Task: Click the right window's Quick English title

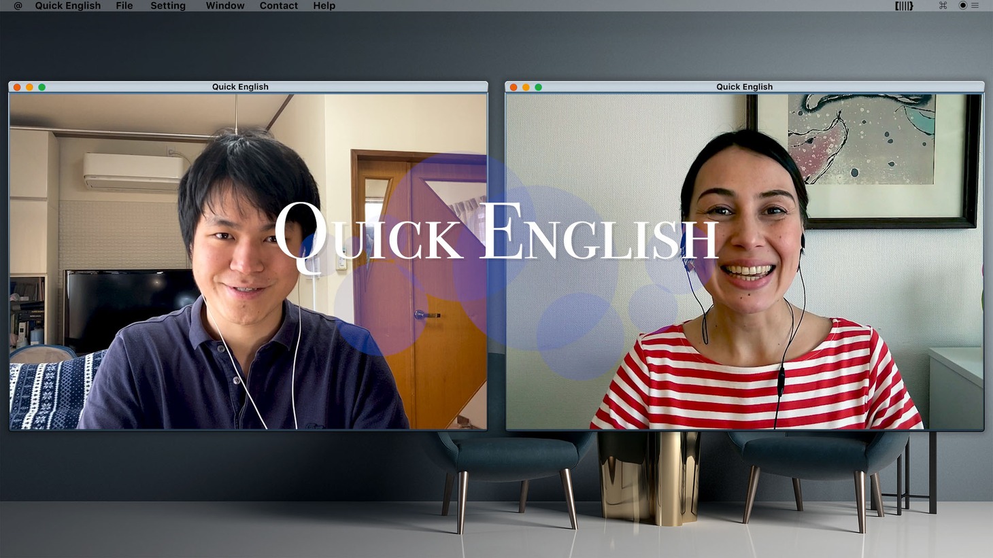Action: pos(744,87)
